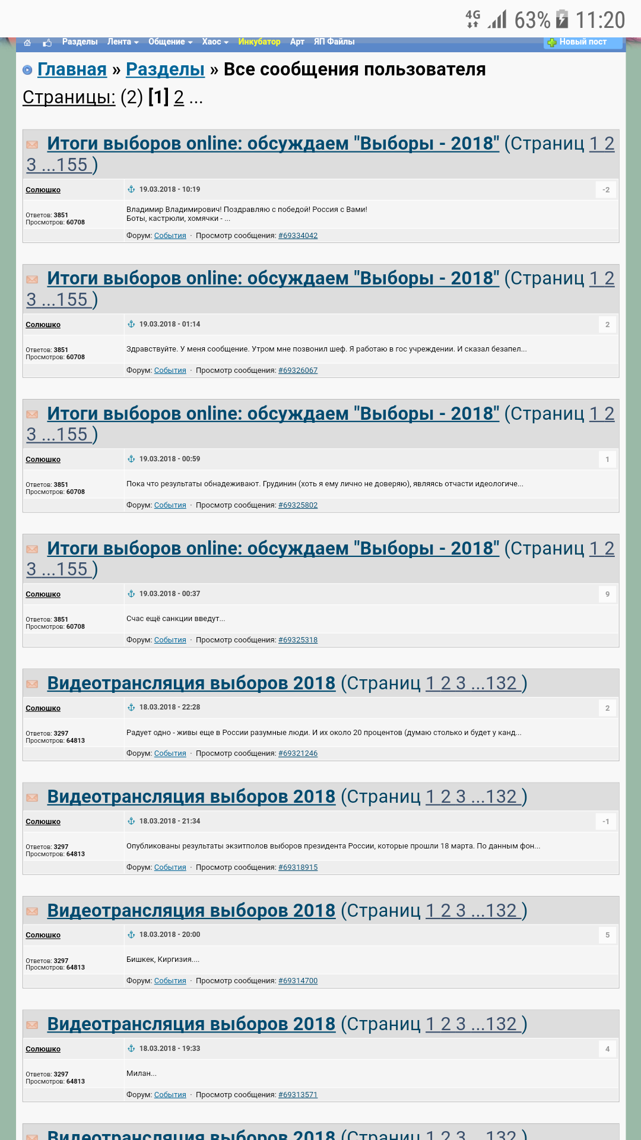Screen dimensions: 641x1140
Task: Tap envelope icon of the 19.03.2018 00:37 post
Action: [x=33, y=549]
